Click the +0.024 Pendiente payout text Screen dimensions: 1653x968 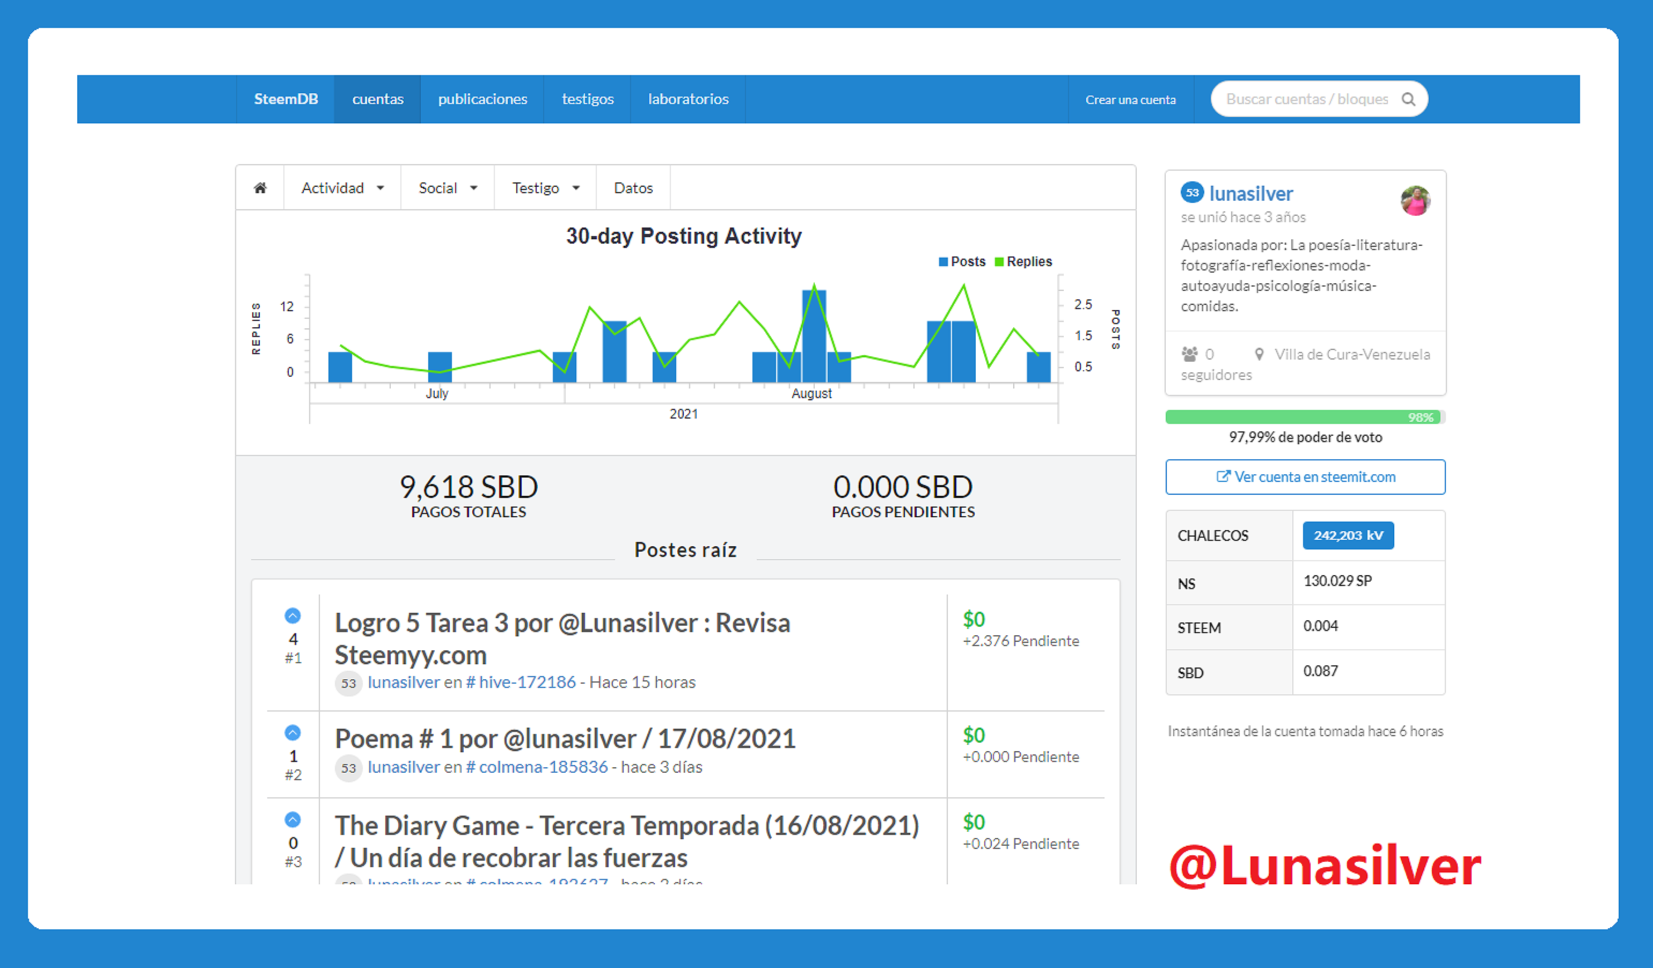pos(1021,844)
